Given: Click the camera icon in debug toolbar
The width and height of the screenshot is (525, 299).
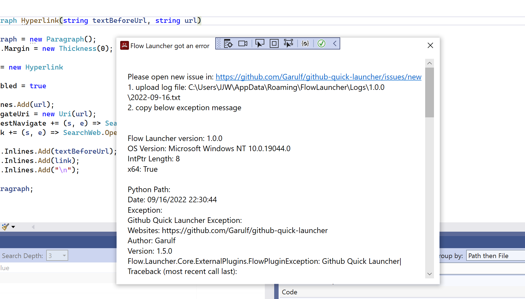Looking at the screenshot, I should click(x=243, y=43).
